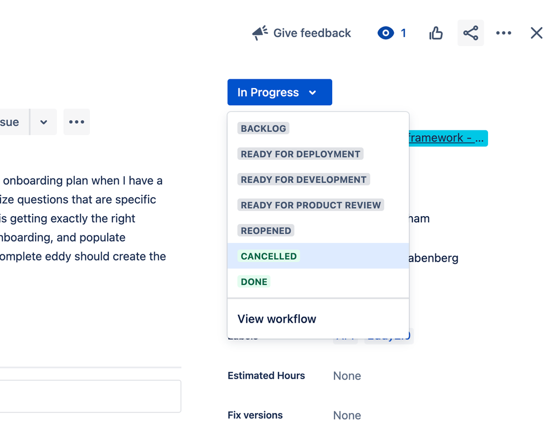
Task: Mark the issue as Cancelled
Action: click(x=269, y=256)
